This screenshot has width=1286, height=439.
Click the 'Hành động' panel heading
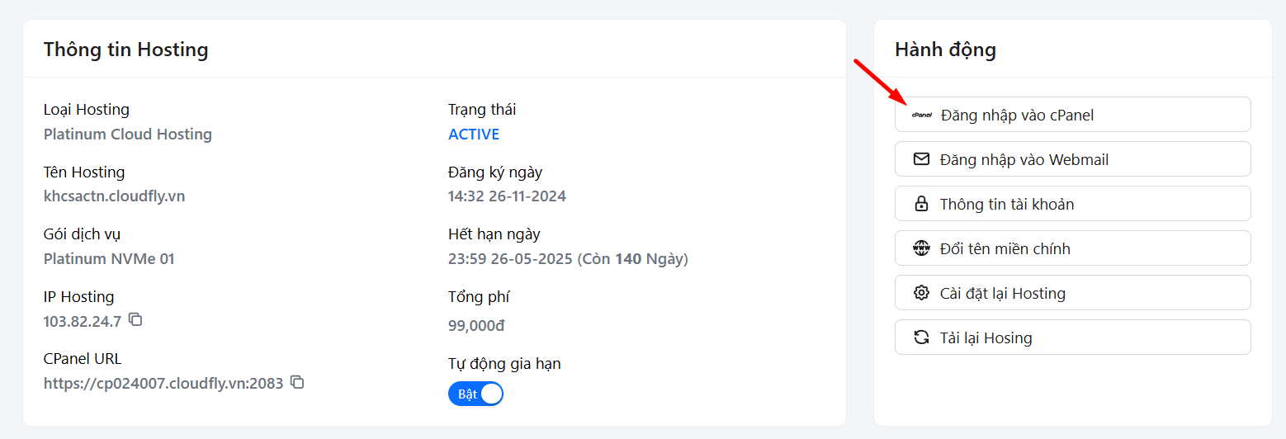pyautogui.click(x=945, y=50)
